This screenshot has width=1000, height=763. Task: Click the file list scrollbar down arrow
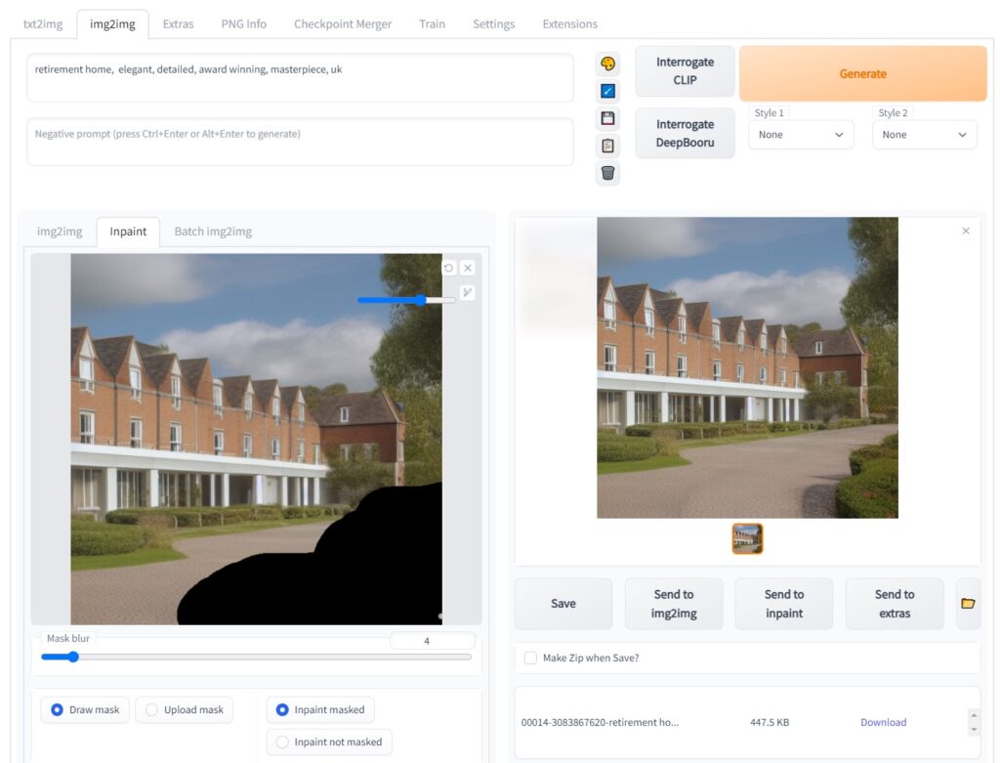pyautogui.click(x=974, y=730)
